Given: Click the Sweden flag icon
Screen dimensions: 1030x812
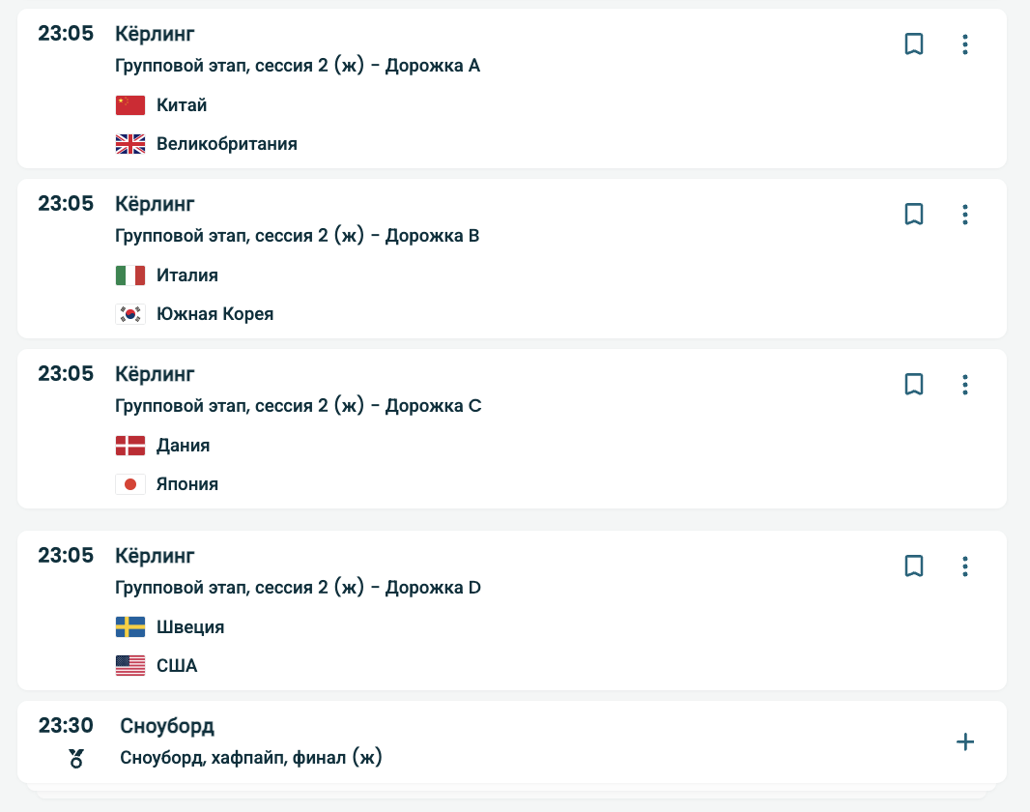Looking at the screenshot, I should (129, 627).
